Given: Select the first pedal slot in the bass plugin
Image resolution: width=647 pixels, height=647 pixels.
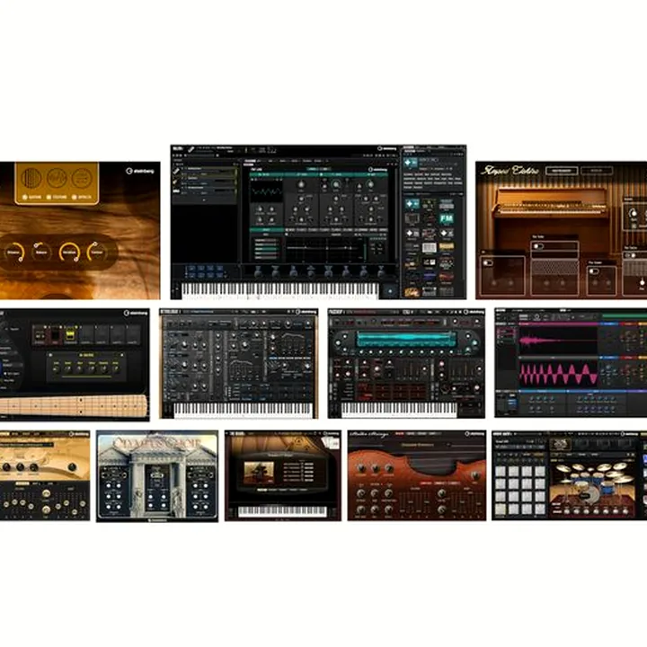Looking at the screenshot, I should [40, 334].
